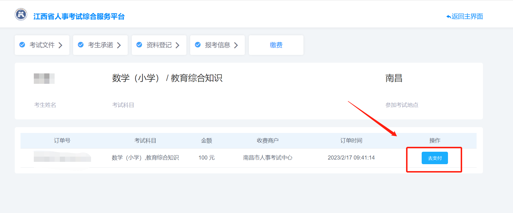Click the blurred candidate name thumbnail
This screenshot has width=513, height=213.
[44, 79]
